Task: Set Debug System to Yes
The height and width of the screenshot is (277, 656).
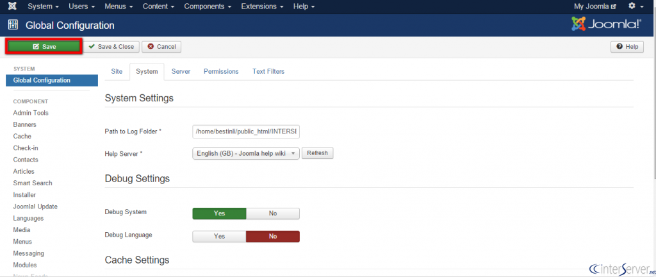Action: [219, 214]
